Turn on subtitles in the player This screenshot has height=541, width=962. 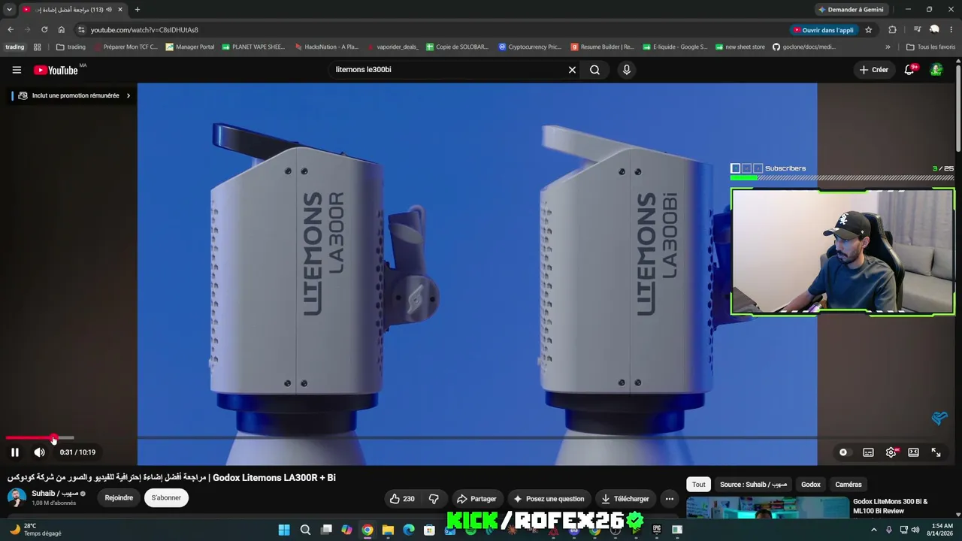868,452
